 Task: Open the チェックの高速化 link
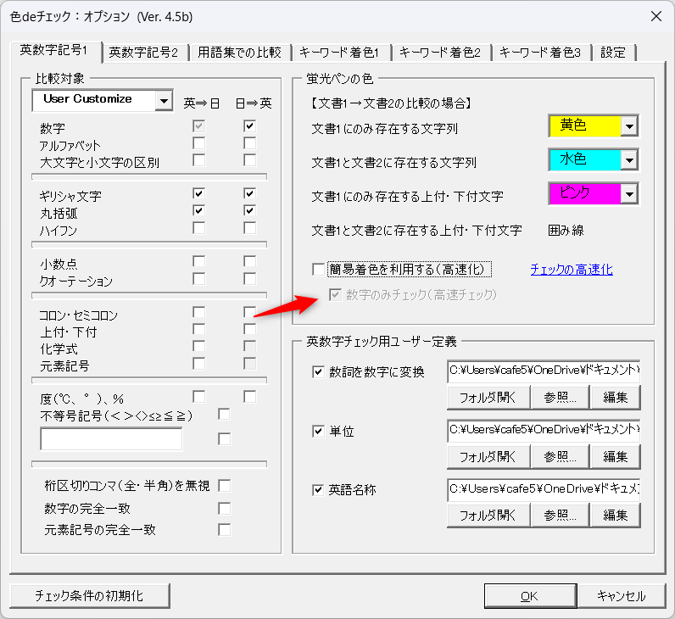(x=571, y=270)
